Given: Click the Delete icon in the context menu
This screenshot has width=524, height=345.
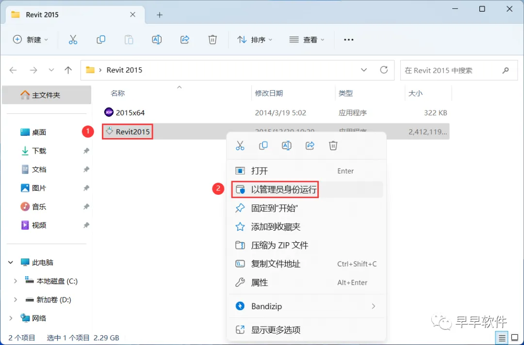Looking at the screenshot, I should pos(333,145).
